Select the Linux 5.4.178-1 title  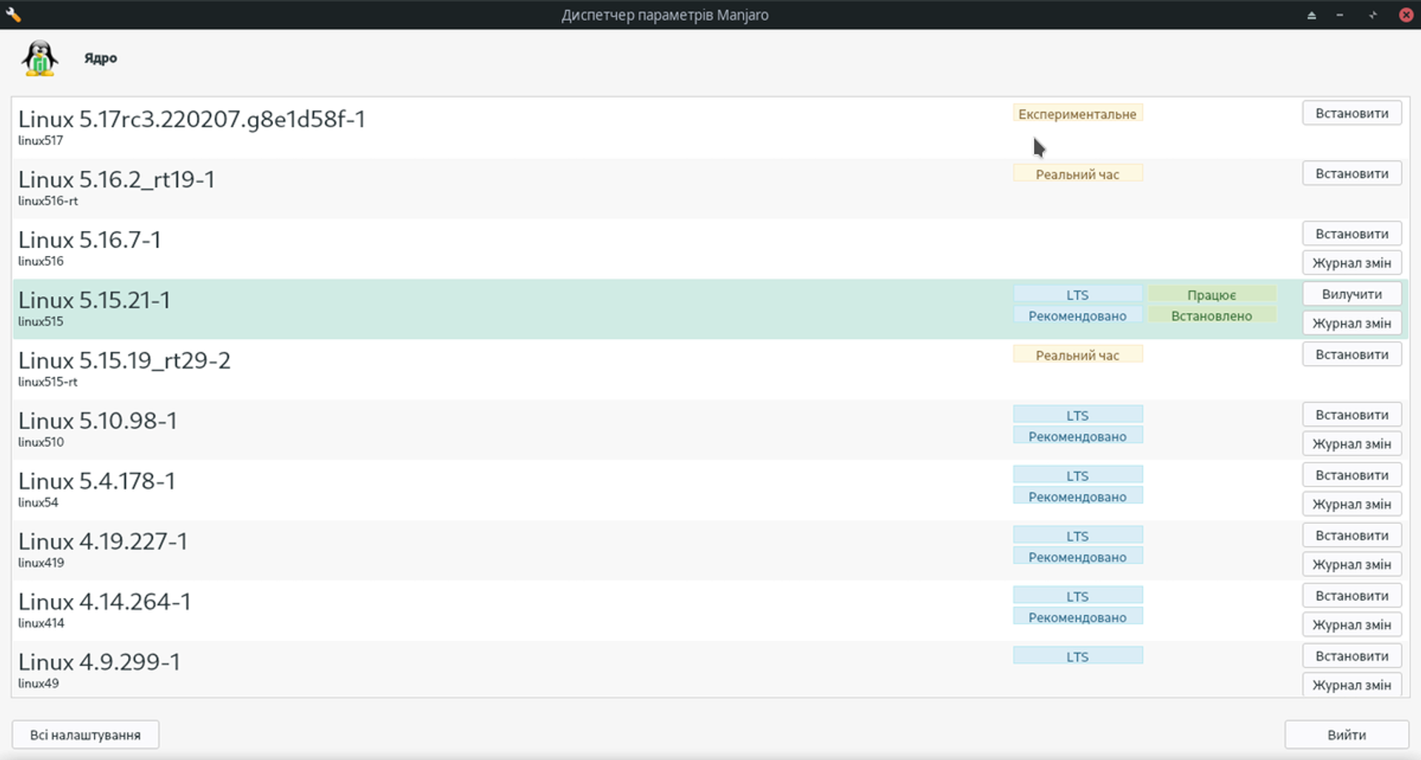[97, 482]
